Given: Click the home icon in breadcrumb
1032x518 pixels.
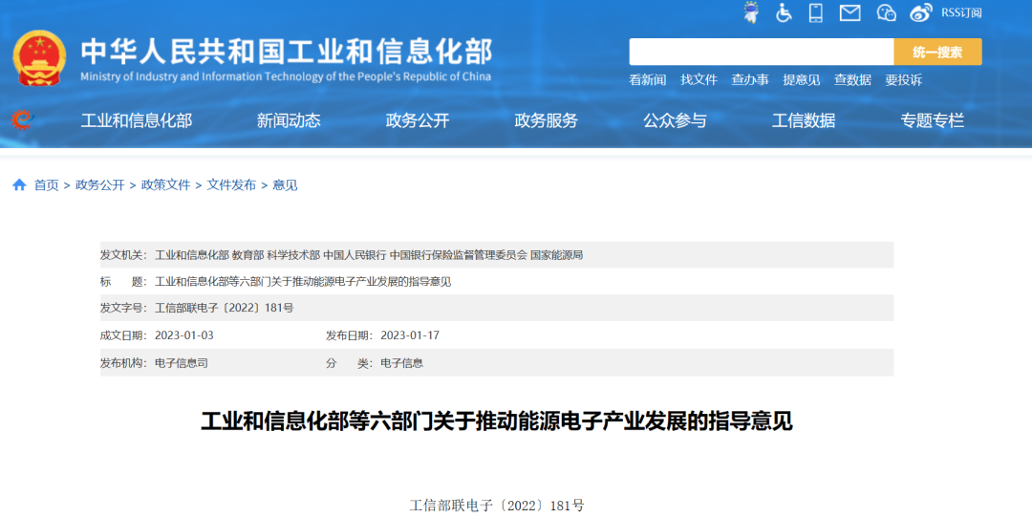Looking at the screenshot, I should point(19,185).
